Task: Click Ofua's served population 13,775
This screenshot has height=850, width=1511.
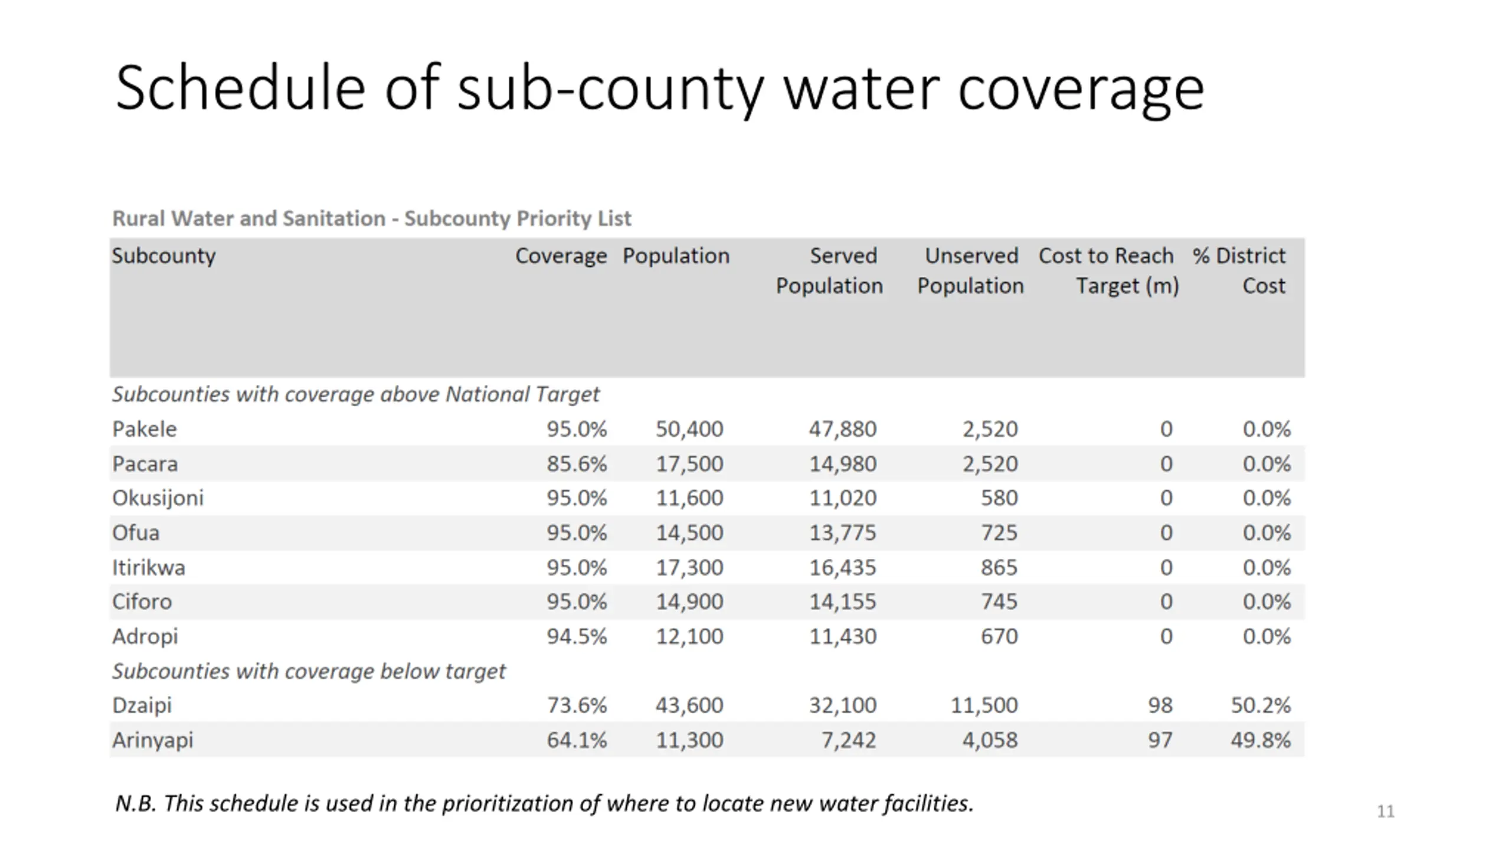Action: 842,533
